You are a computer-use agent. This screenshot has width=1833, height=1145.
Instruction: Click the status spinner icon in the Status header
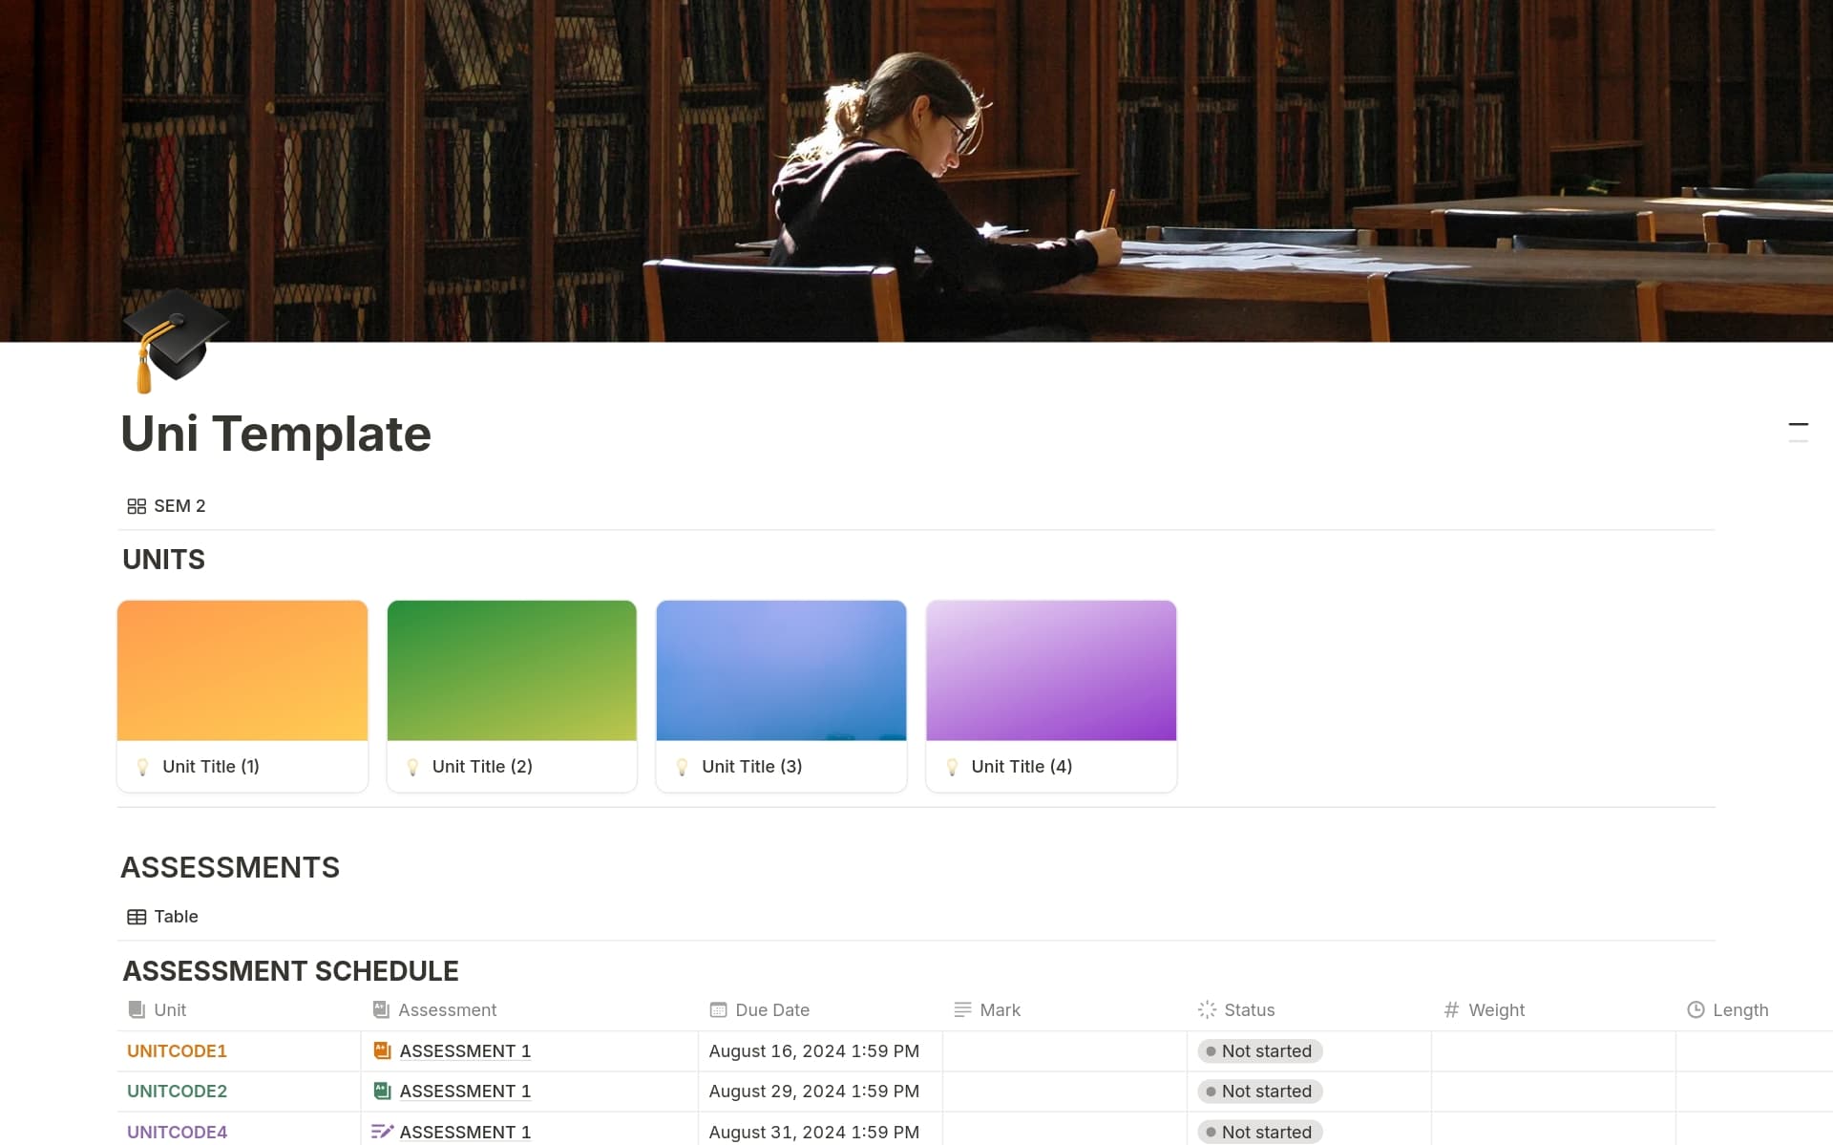point(1206,1009)
